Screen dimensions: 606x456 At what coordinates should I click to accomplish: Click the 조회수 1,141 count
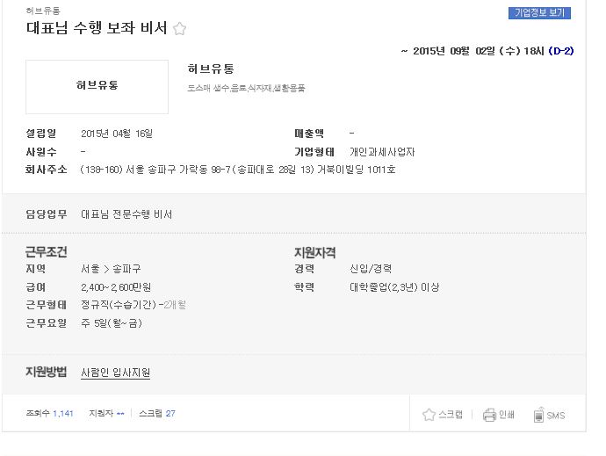49,414
